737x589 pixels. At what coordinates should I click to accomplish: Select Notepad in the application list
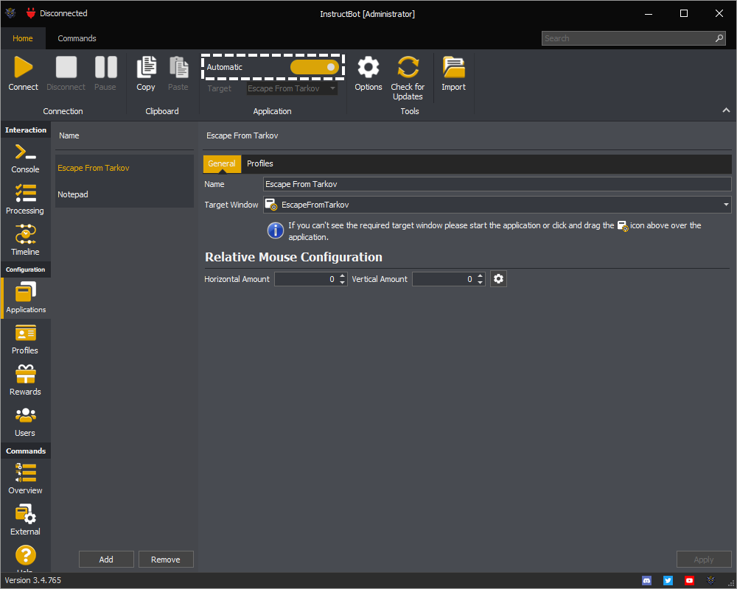(125, 194)
